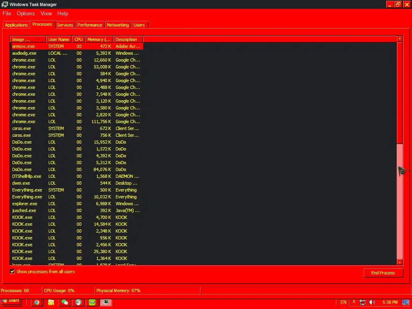This screenshot has height=309, width=412.
Task: Select chrome.exe using 53,008 K
Action: click(77, 67)
